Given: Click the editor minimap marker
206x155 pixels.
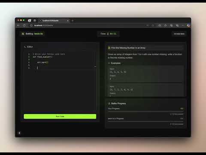Looking at the screenshot, I should point(95,67).
